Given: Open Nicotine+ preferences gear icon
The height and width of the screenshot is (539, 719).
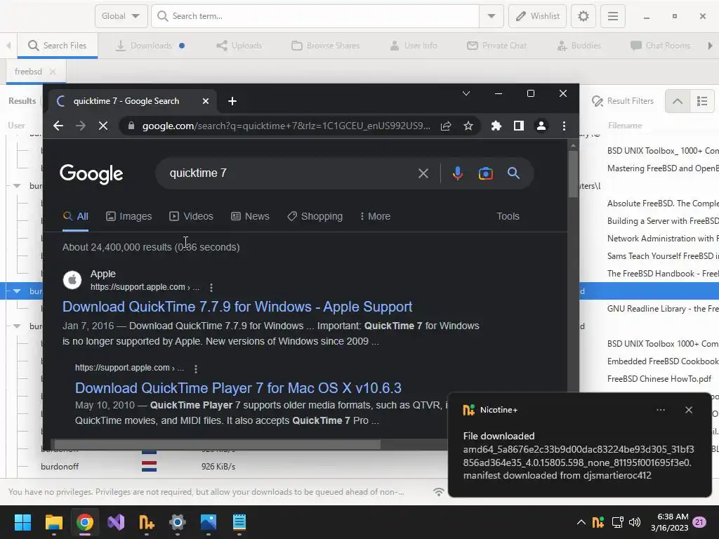Looking at the screenshot, I should [x=583, y=16].
